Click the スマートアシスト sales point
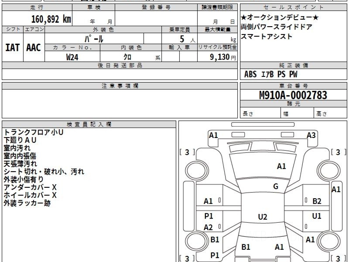Image resolution: width=349 pixels, height=262 pixels. (x=267, y=36)
